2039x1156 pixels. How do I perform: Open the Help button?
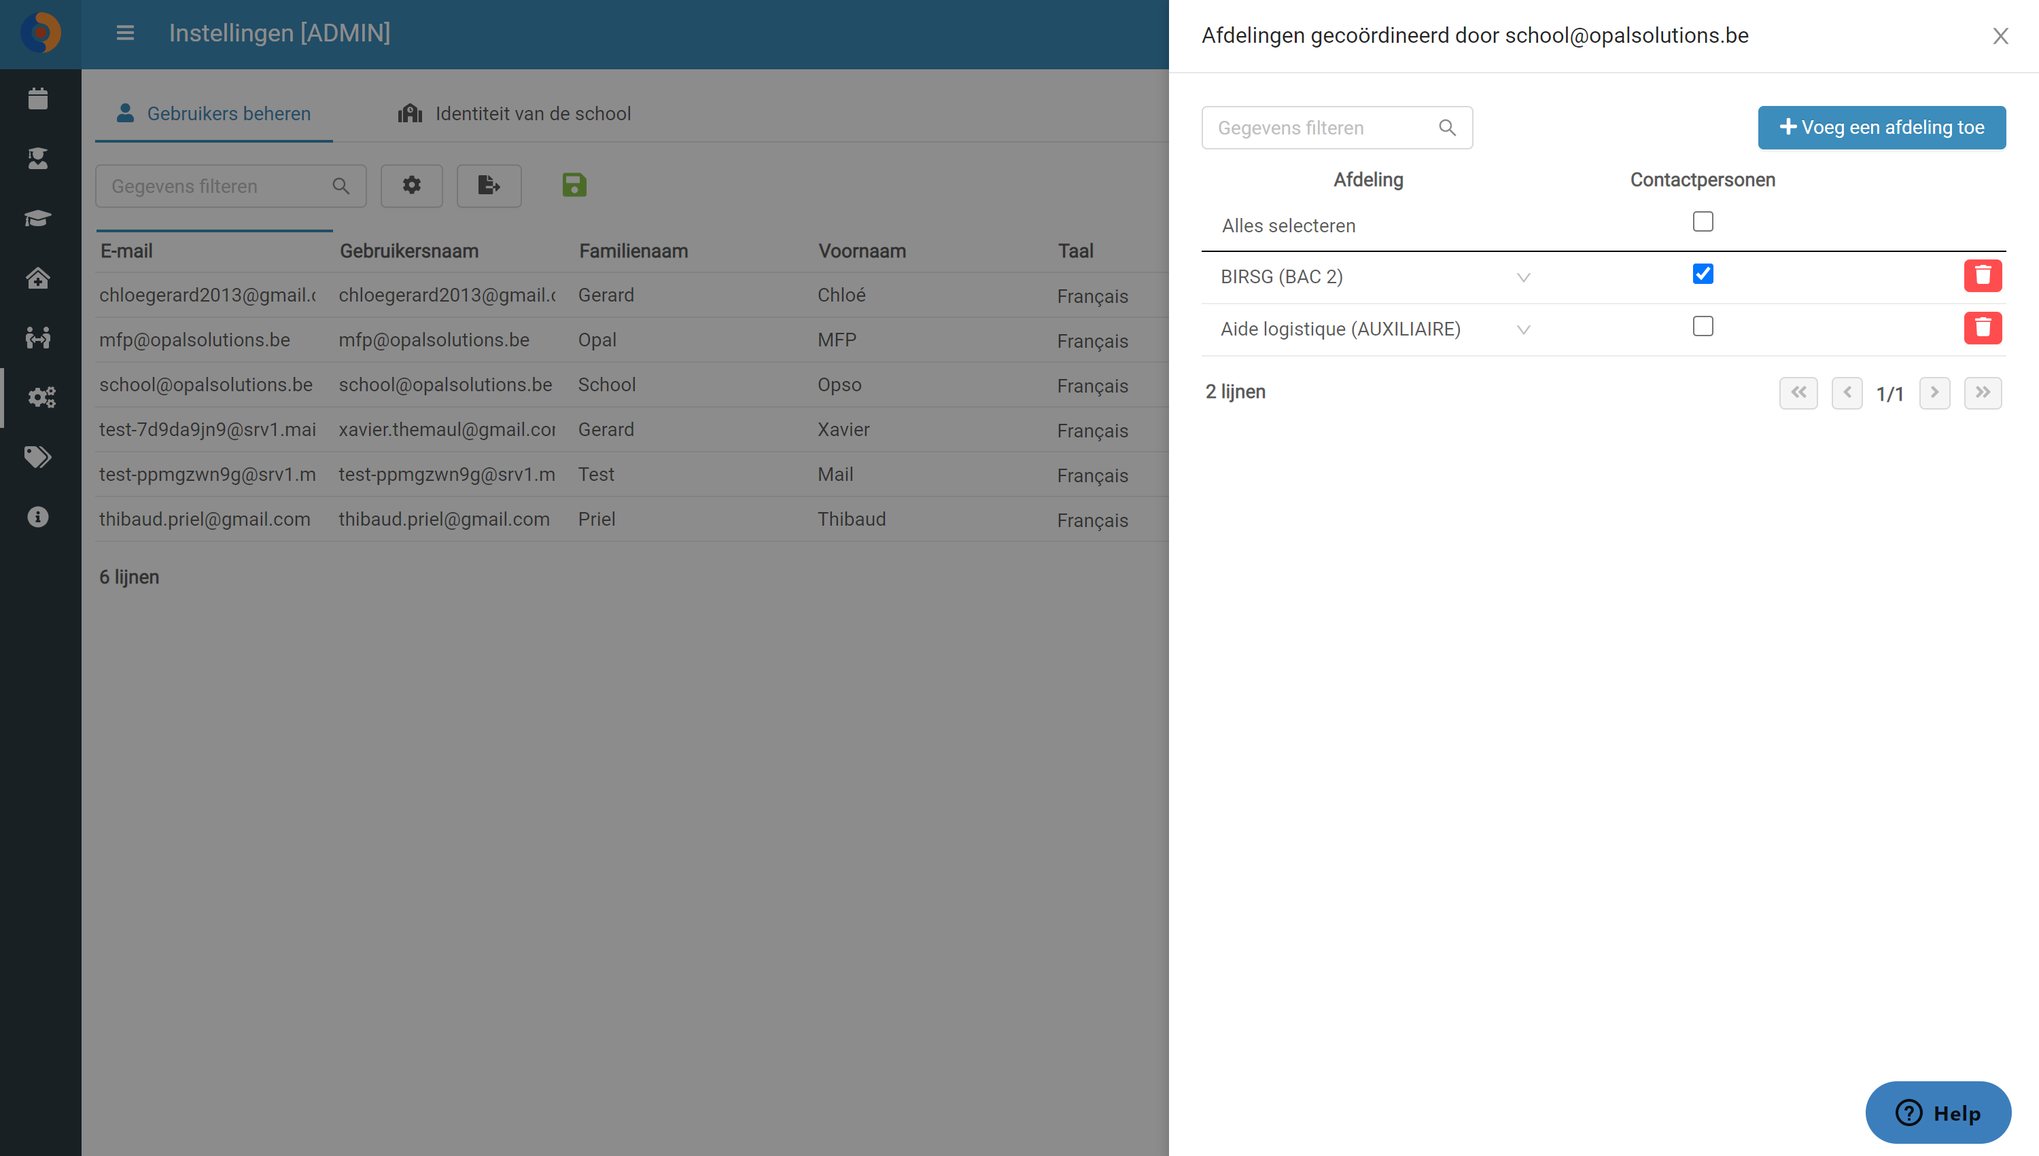point(1937,1113)
